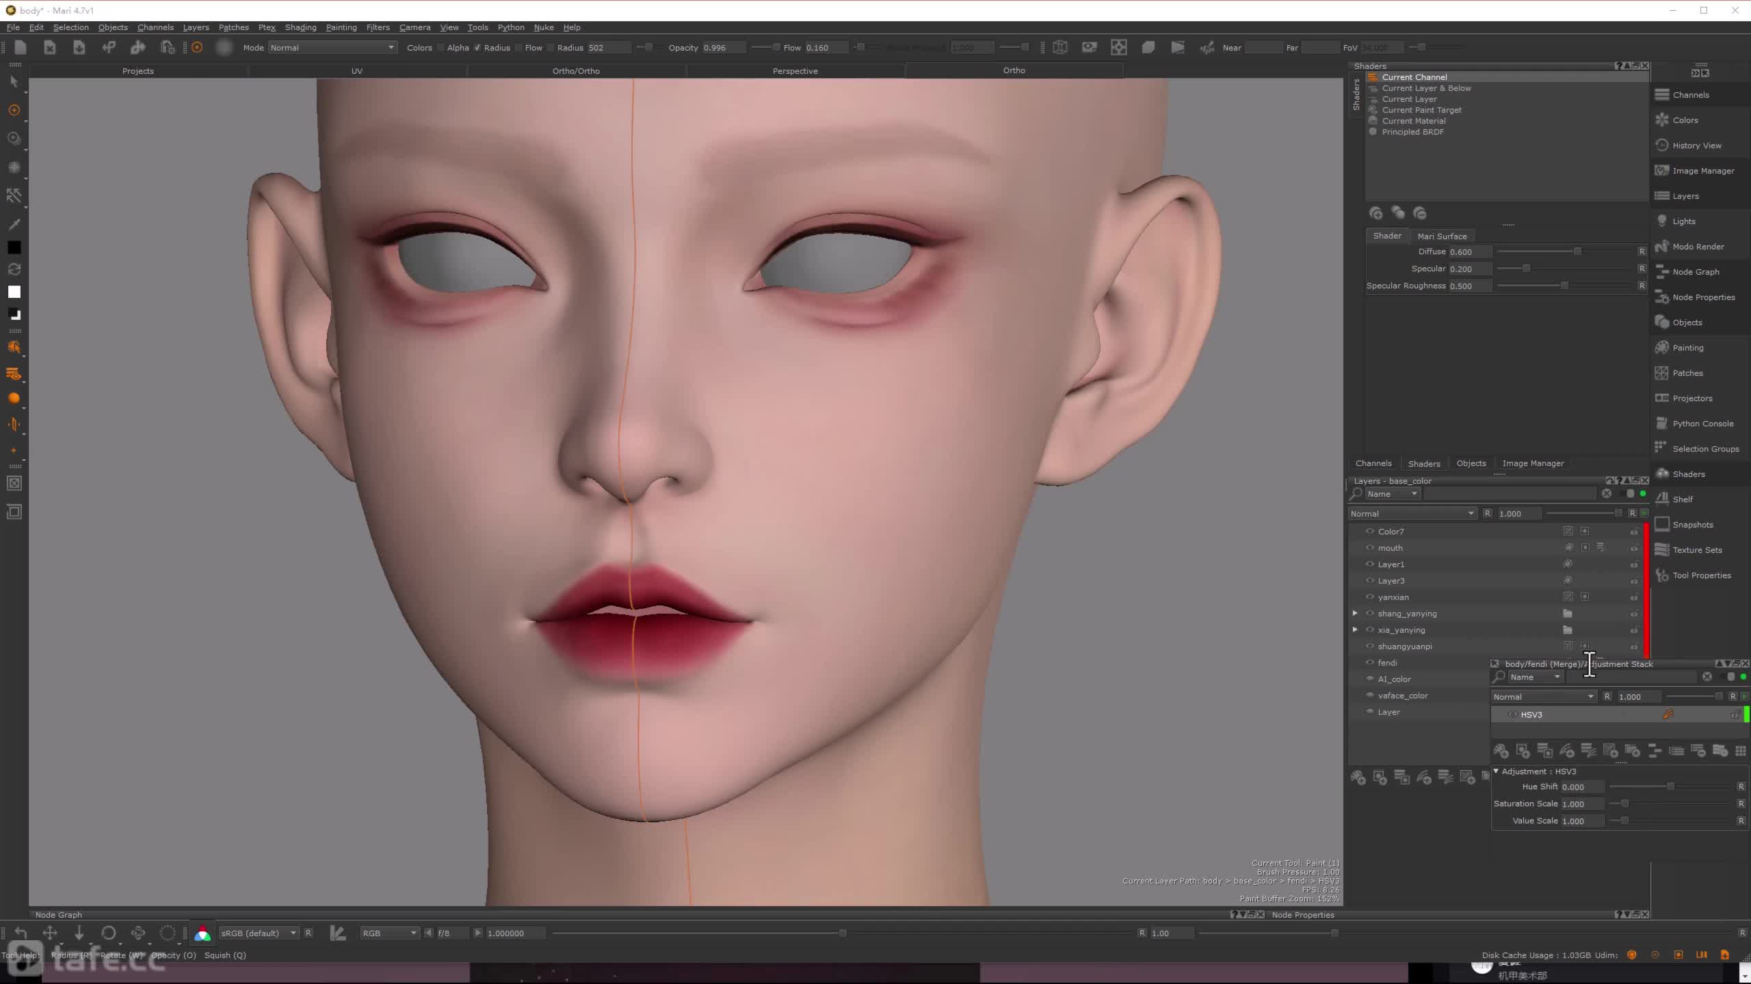Open the sRGB (default) colorspace dropdown
The height and width of the screenshot is (984, 1751).
(259, 933)
